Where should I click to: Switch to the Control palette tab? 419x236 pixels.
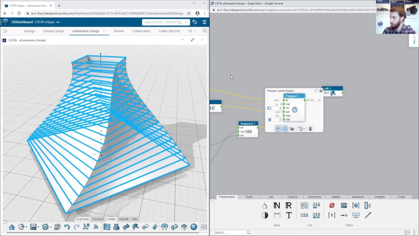292,197
